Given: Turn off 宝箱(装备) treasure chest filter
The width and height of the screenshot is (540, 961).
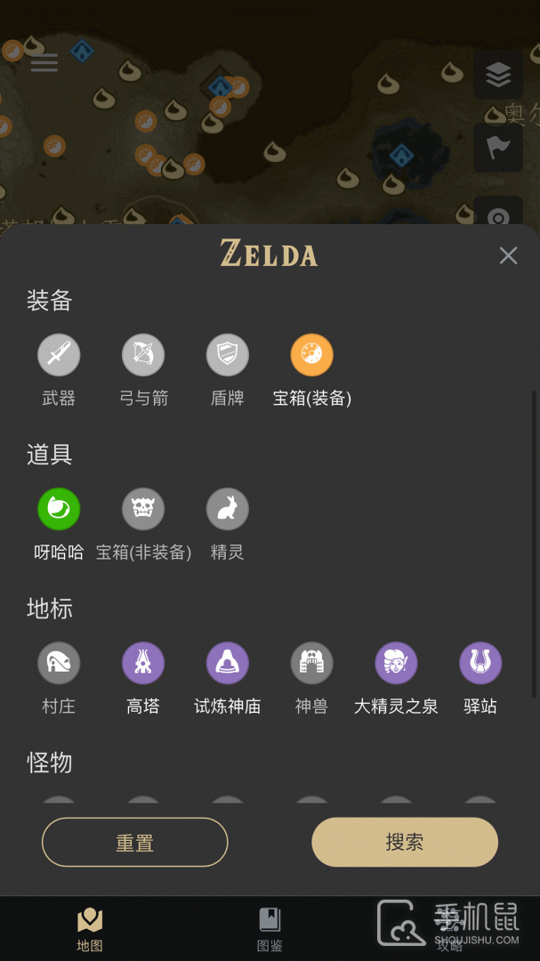Looking at the screenshot, I should click(x=312, y=356).
